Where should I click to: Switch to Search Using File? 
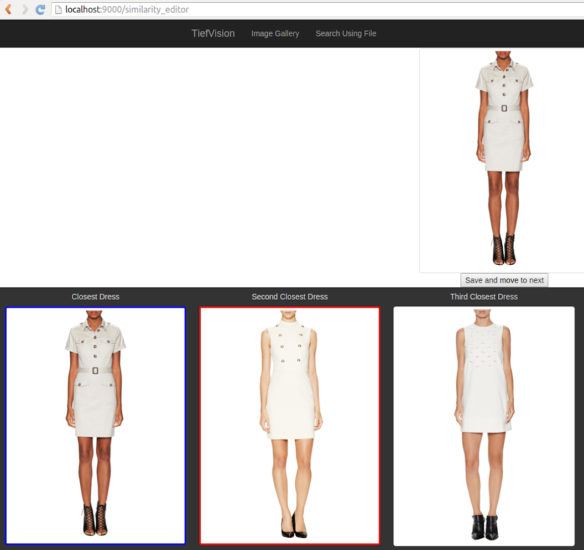tap(346, 34)
